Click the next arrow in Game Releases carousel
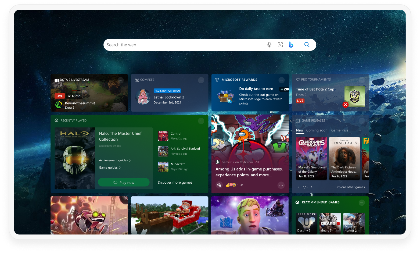 click(312, 187)
